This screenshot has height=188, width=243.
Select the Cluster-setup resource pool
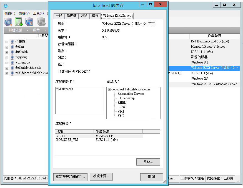[x=126, y=98]
